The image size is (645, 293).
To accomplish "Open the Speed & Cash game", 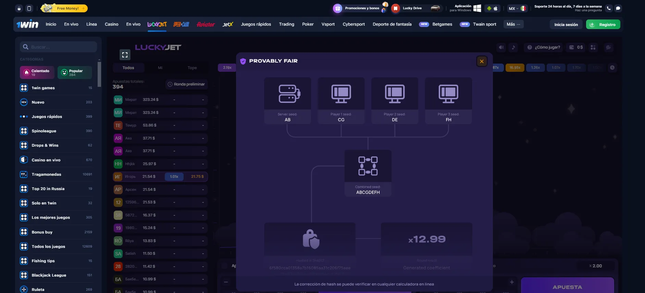I will (x=181, y=24).
